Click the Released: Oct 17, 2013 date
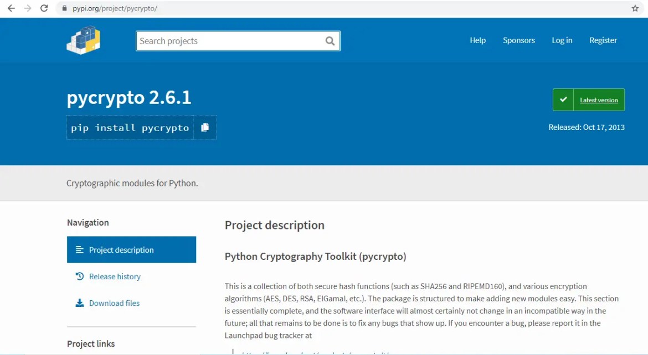648x355 pixels. tap(587, 127)
